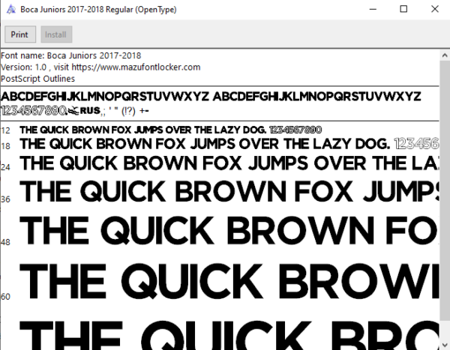Click the scrollbar up arrow
This screenshot has width=450, height=350.
pos(445,55)
